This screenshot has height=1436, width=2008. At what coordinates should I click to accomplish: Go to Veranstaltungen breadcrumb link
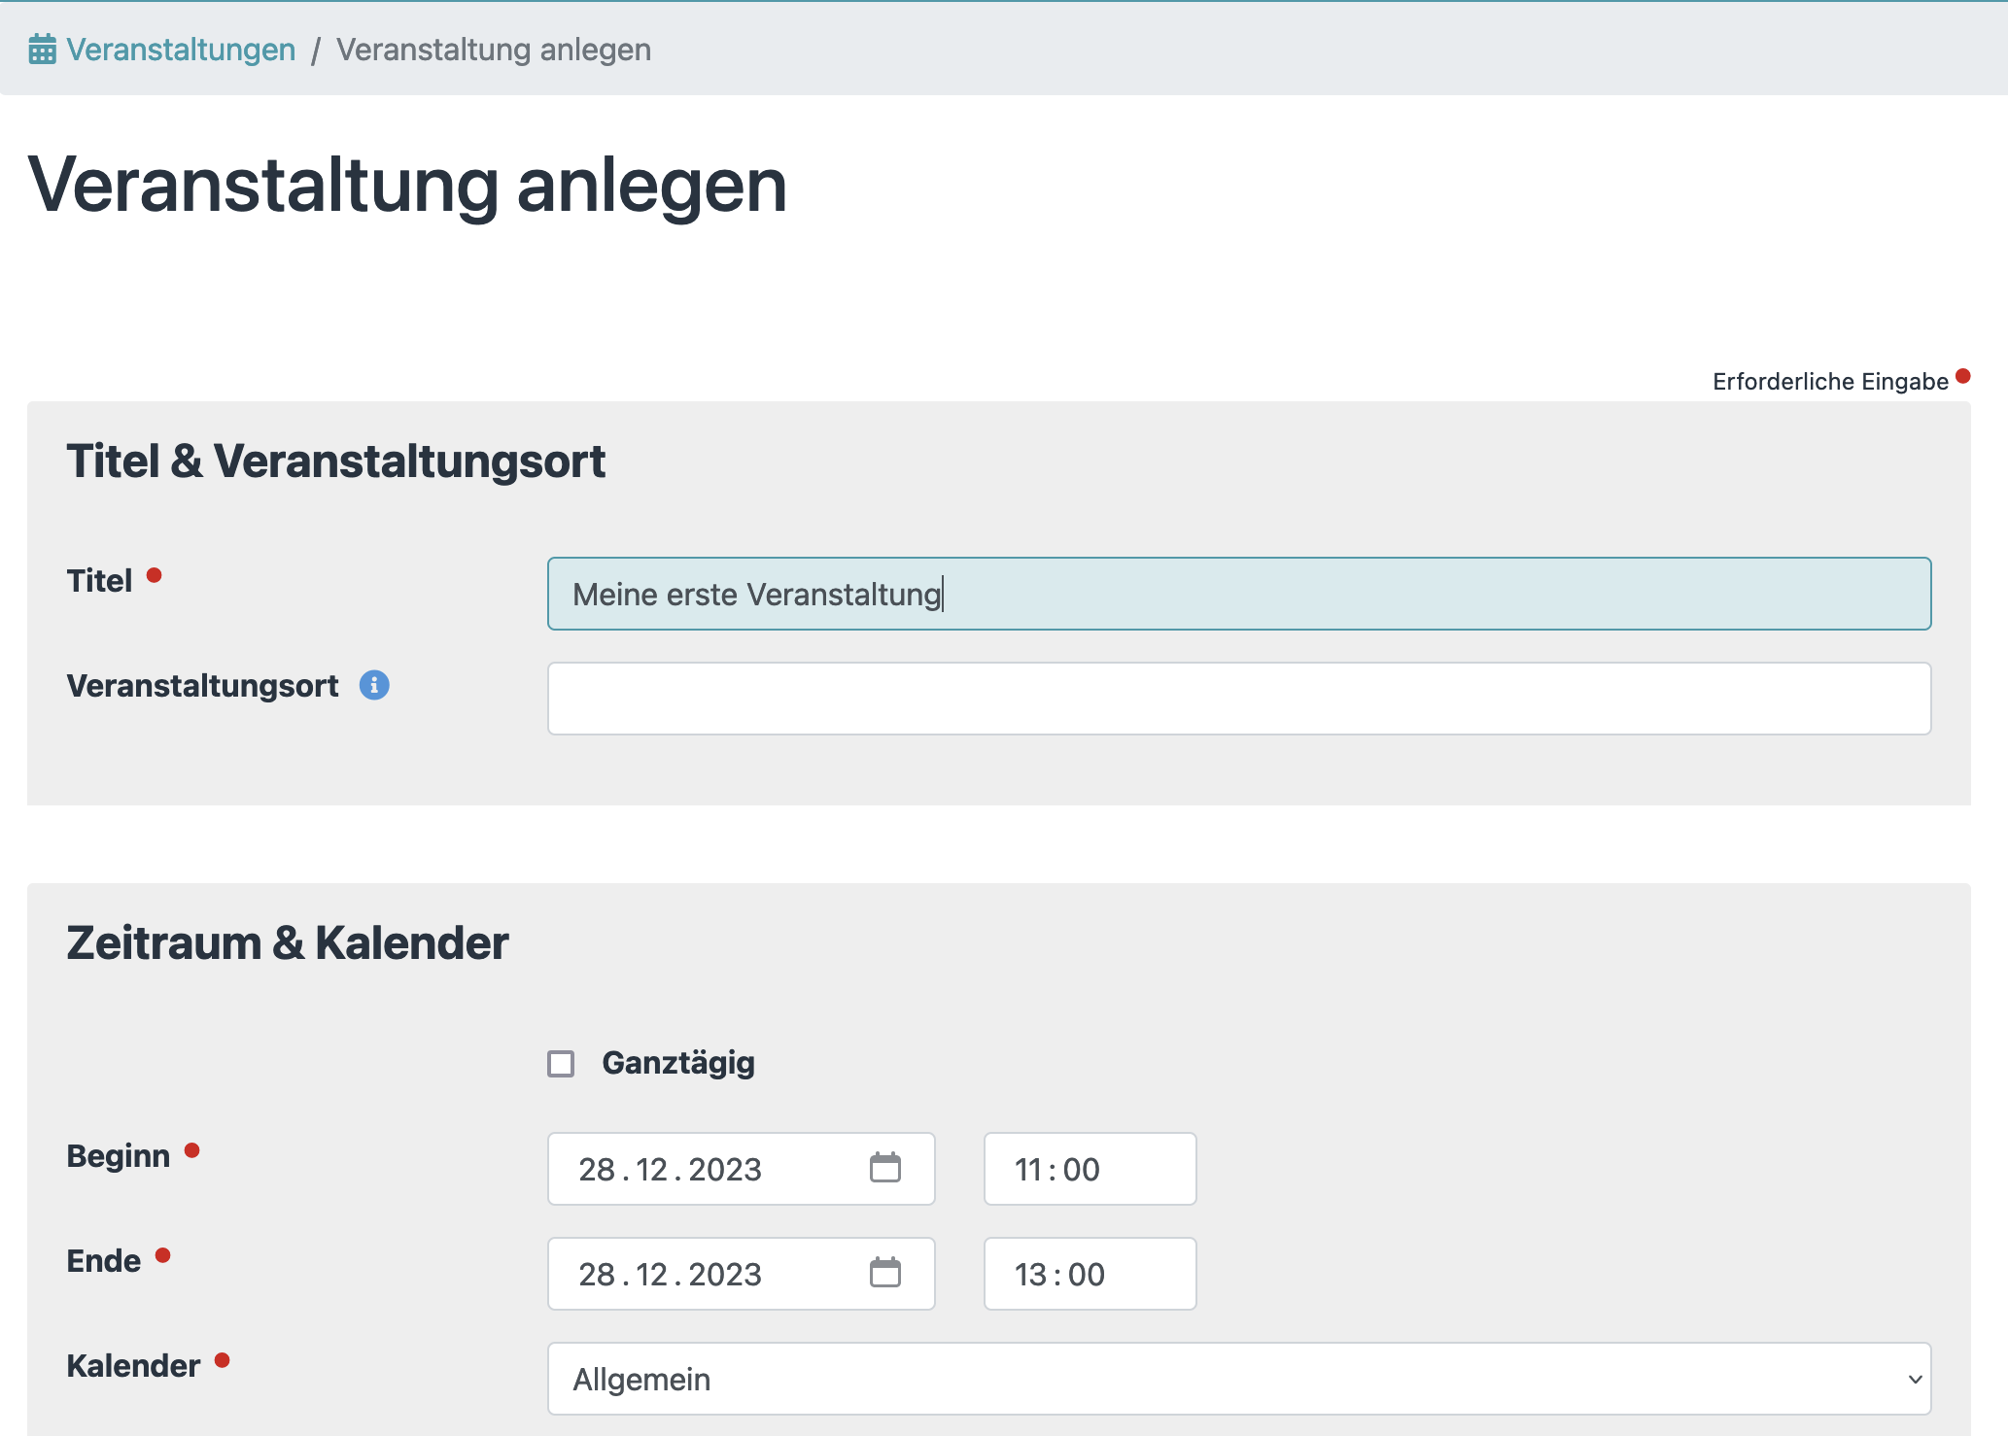coord(181,50)
